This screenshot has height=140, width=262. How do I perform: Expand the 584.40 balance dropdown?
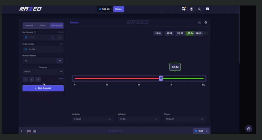(x=106, y=9)
